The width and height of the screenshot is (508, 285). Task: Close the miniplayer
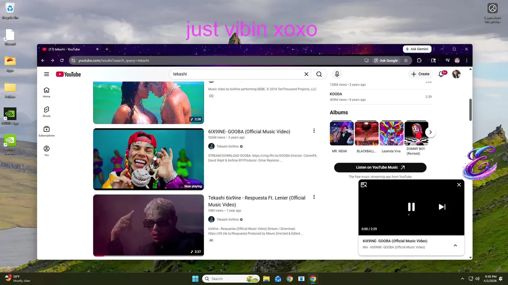coord(459,185)
